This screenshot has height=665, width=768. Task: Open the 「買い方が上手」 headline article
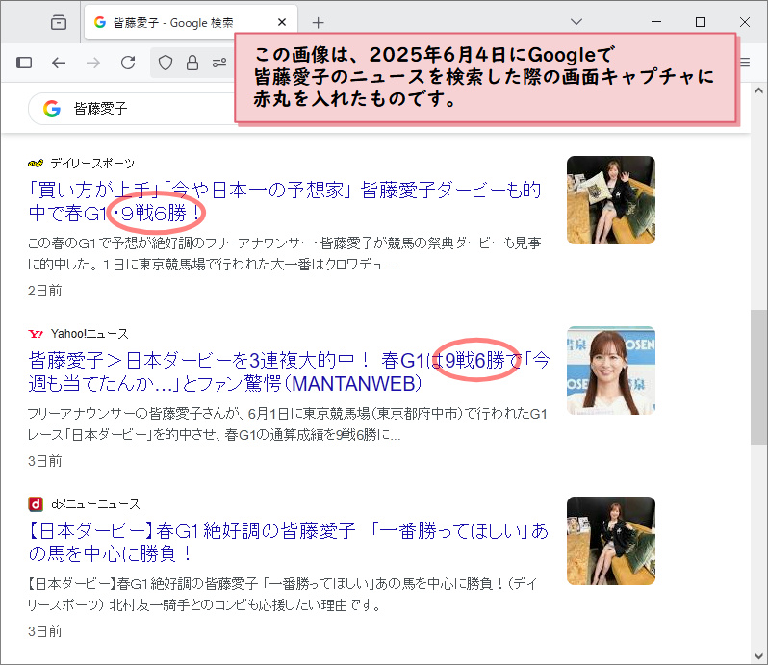click(285, 201)
